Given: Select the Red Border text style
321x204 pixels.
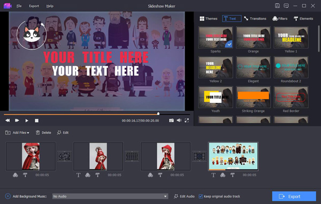Looking at the screenshot, I should click(291, 97).
